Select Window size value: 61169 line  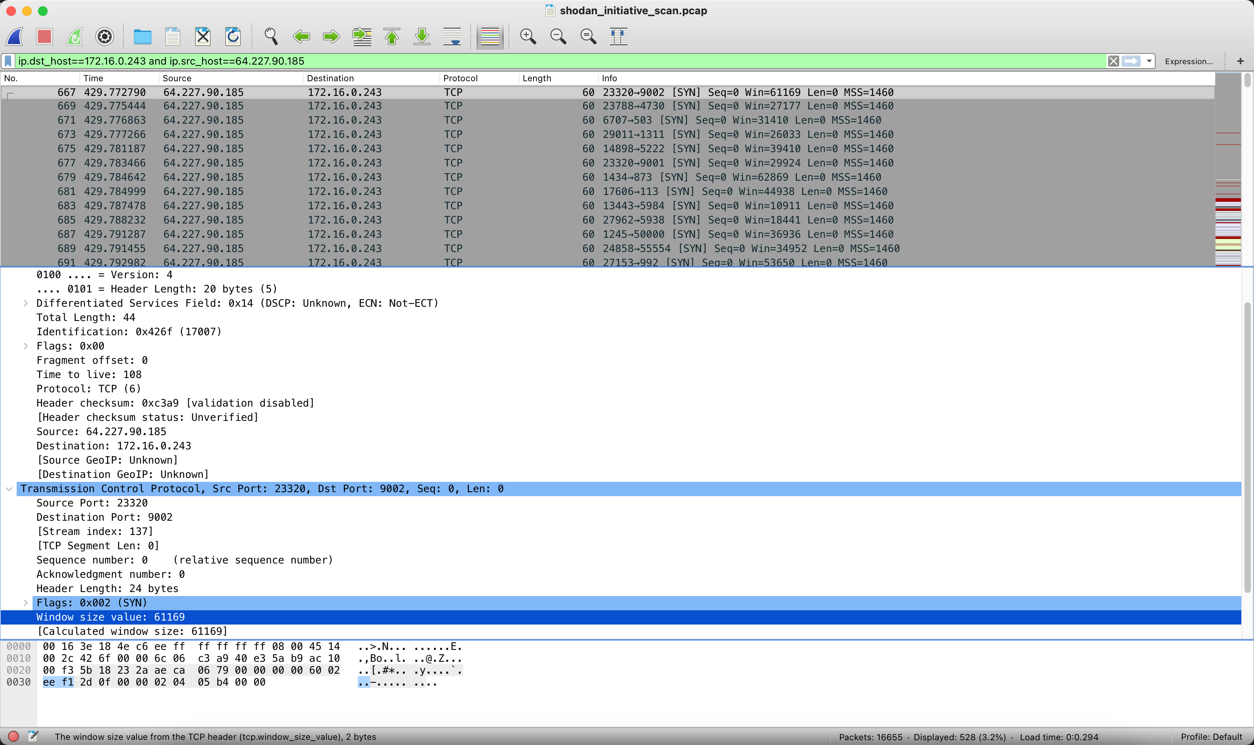(x=621, y=617)
